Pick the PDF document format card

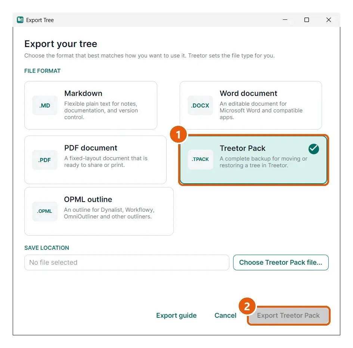[95, 159]
